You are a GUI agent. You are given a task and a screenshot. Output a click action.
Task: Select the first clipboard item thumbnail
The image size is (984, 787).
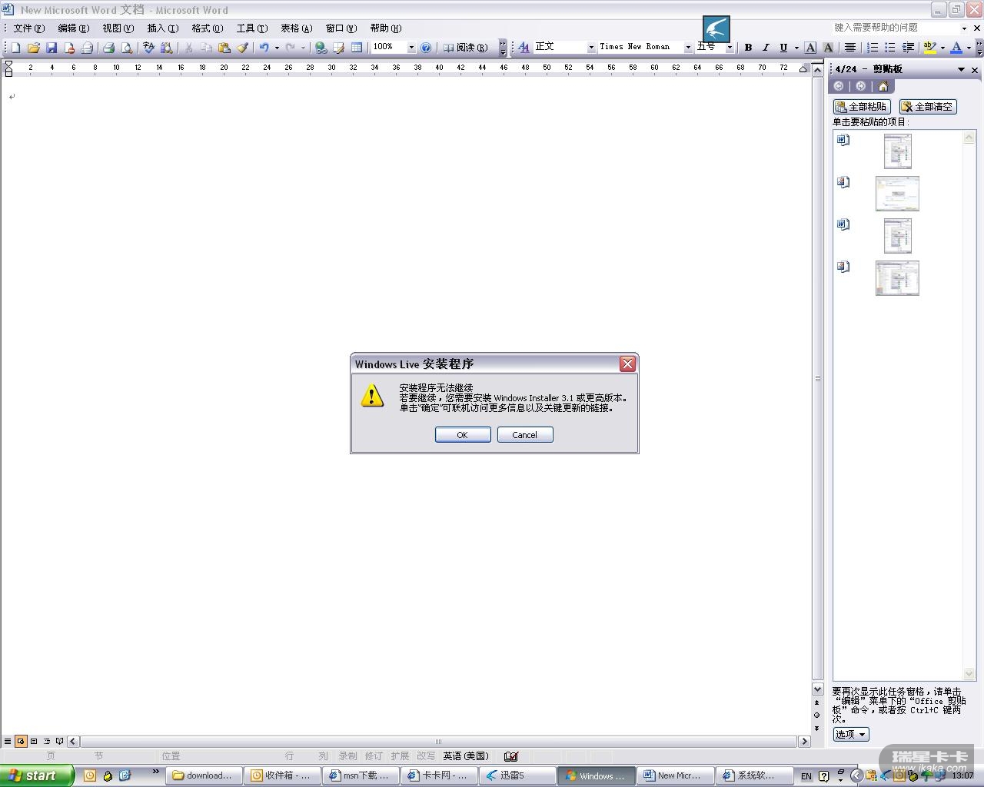click(898, 151)
